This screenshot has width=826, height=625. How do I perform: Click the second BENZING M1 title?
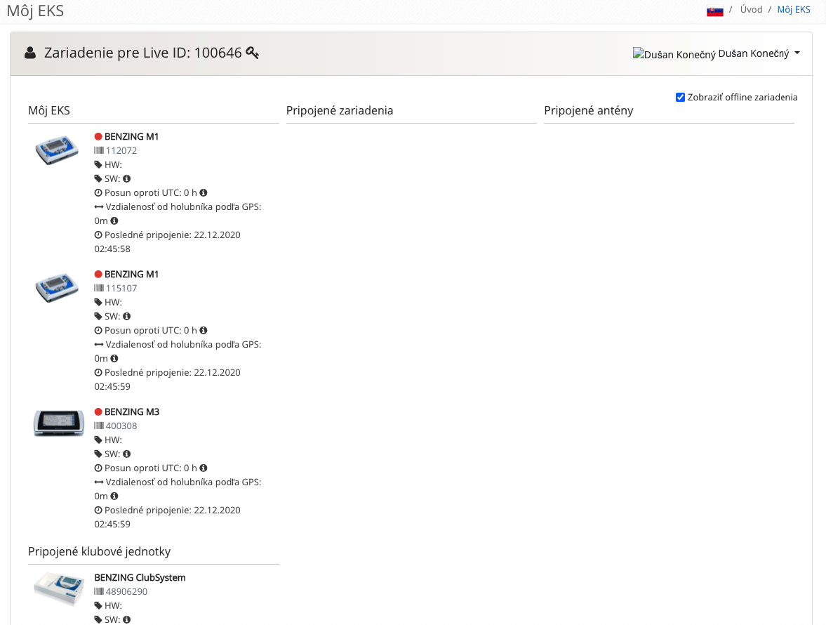[x=132, y=274]
